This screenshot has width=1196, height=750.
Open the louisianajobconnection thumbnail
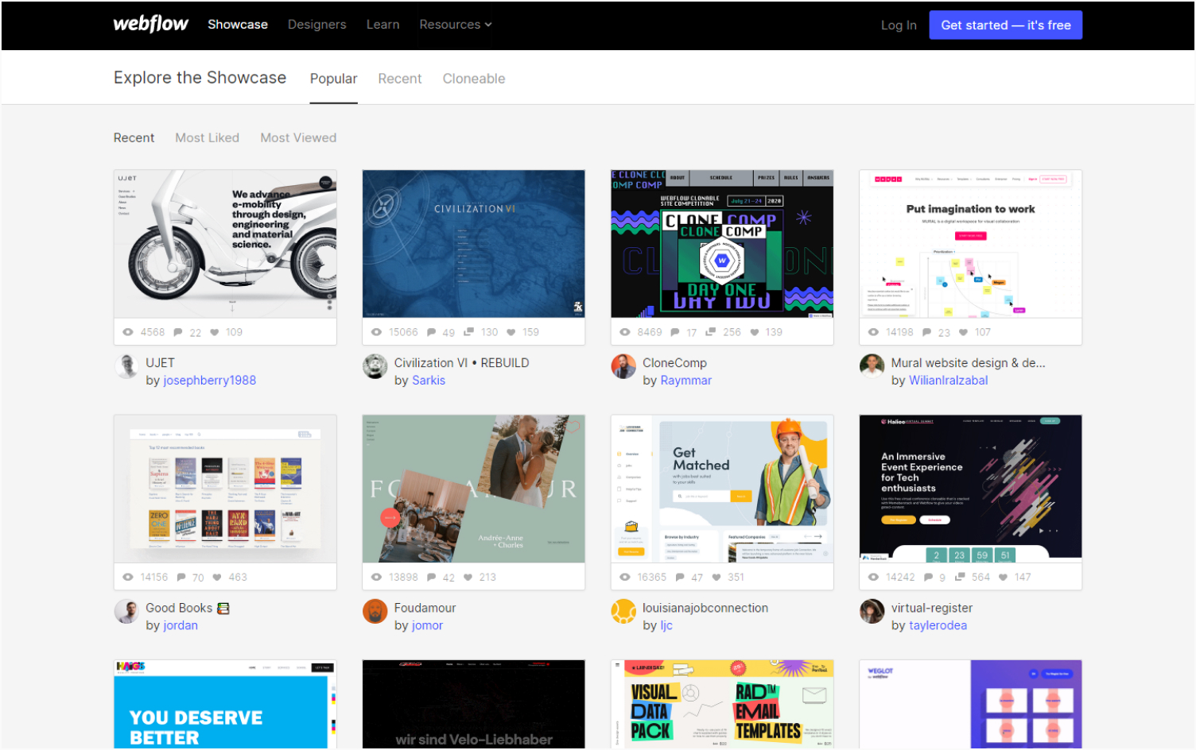(722, 489)
